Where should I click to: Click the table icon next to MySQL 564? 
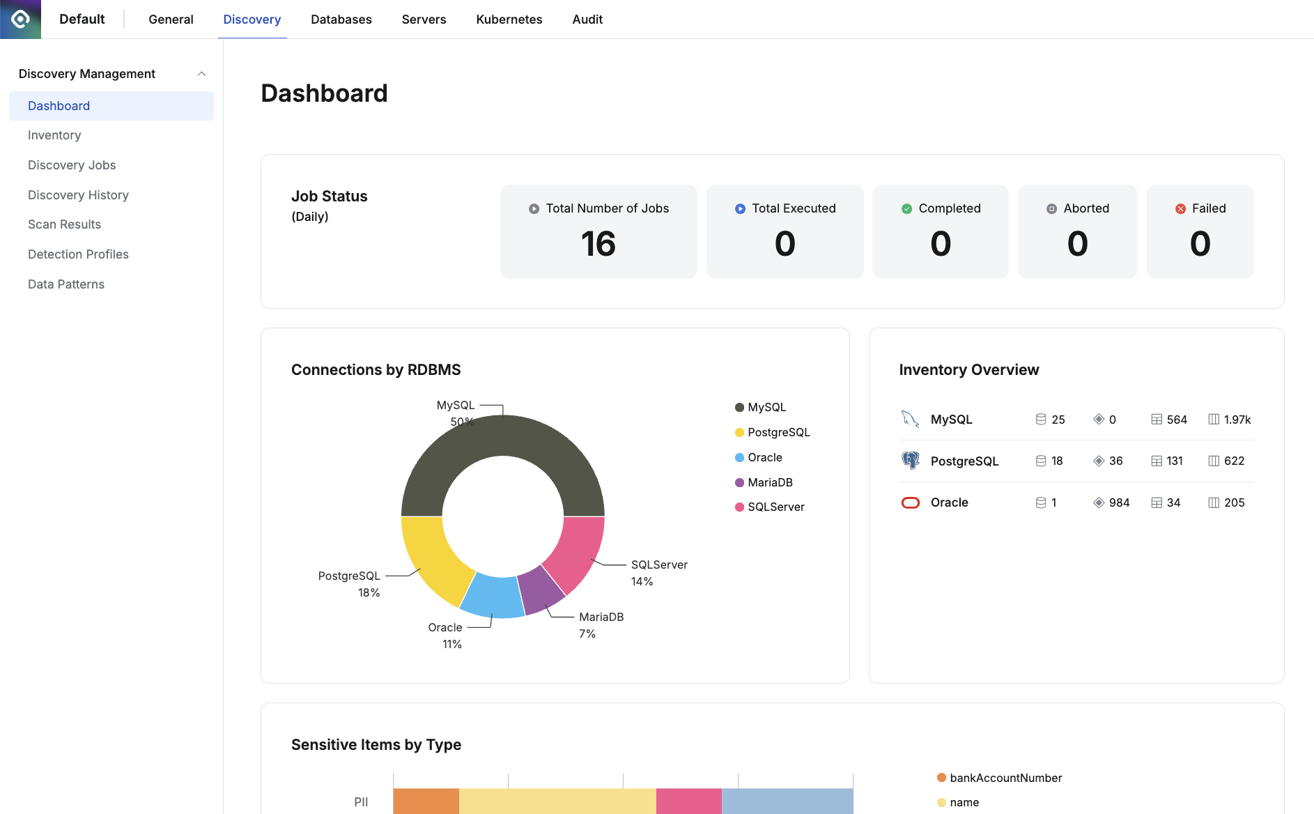(x=1157, y=419)
